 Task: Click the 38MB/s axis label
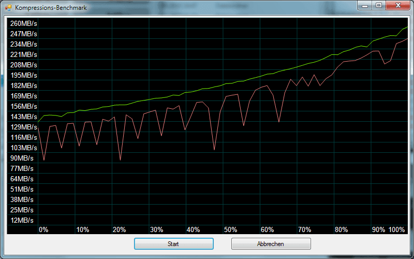(x=22, y=200)
